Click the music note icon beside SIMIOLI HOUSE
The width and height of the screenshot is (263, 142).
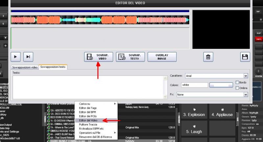pos(48,131)
